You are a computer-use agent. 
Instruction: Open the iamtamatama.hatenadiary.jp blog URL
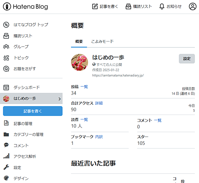tap(118, 76)
